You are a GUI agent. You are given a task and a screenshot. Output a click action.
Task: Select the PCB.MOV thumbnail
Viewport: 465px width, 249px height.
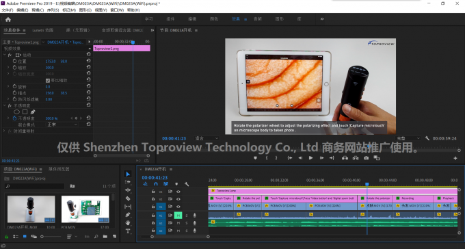coord(85,209)
